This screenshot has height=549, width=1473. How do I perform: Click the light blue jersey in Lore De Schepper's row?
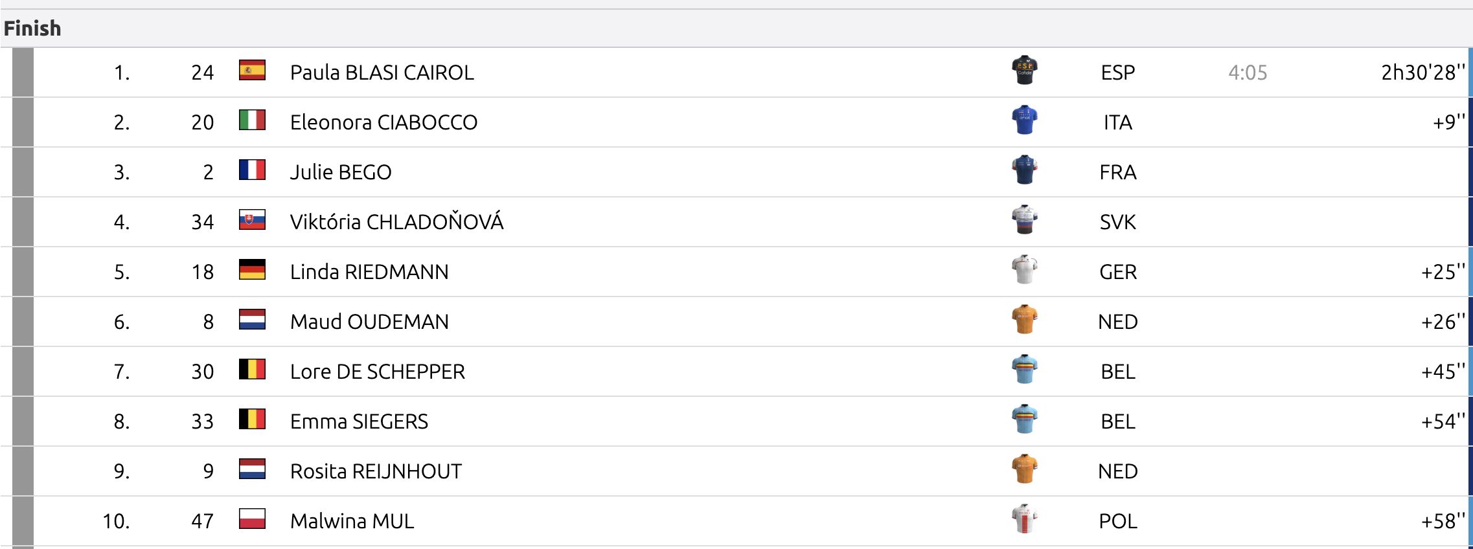(x=1024, y=370)
